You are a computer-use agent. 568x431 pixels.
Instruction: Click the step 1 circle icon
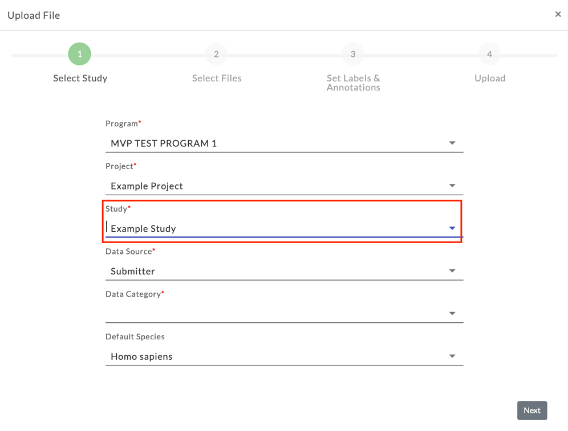click(x=80, y=54)
